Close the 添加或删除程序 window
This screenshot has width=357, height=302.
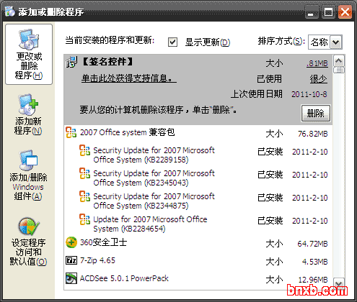point(345,12)
